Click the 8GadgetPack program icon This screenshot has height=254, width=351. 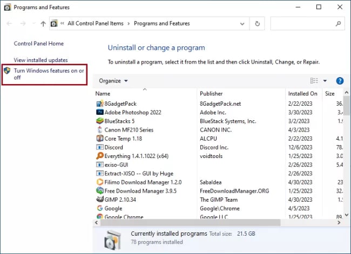[x=100, y=104]
